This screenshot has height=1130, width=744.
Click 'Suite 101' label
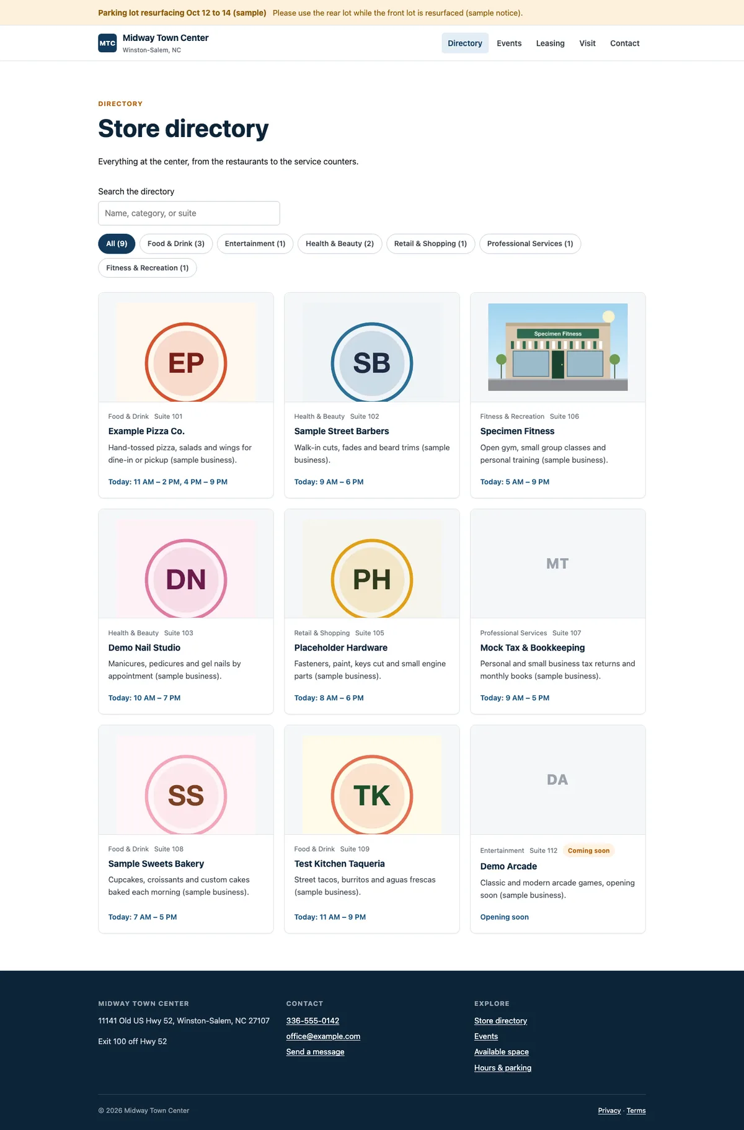click(x=169, y=417)
